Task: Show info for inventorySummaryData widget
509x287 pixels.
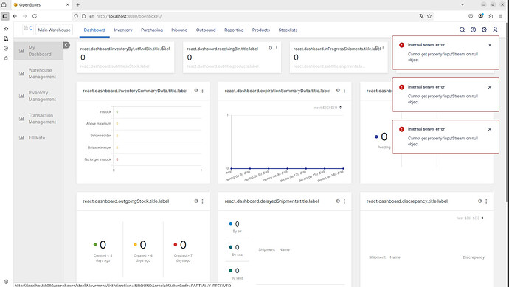Action: click(196, 91)
